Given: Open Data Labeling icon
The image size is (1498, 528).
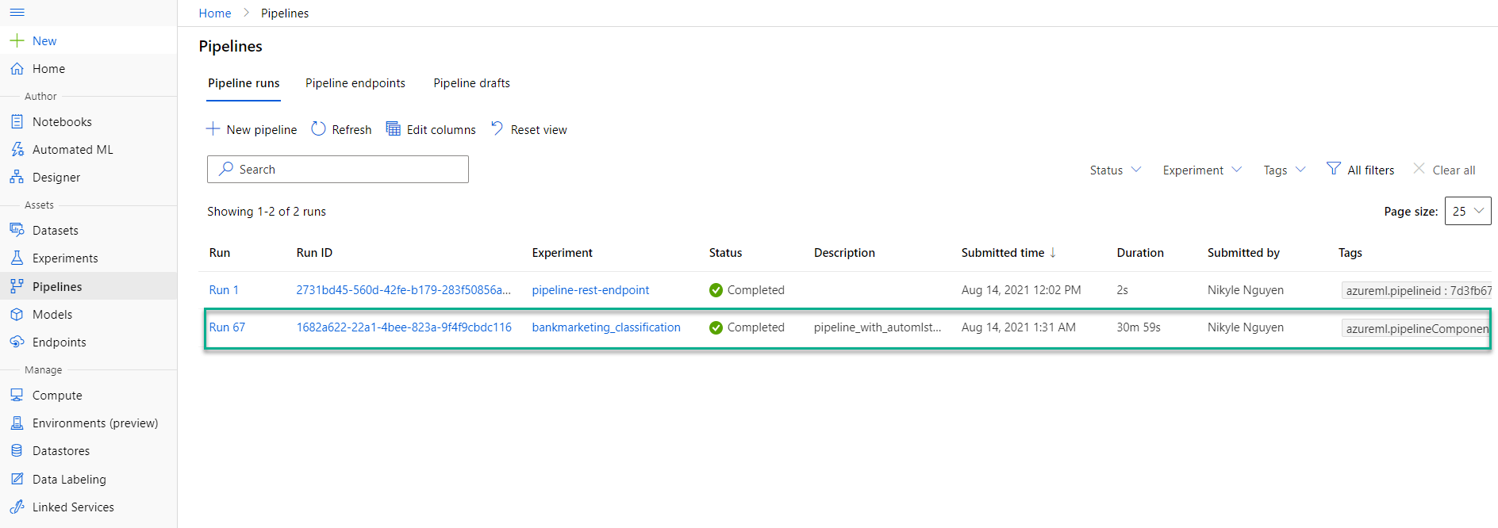Looking at the screenshot, I should pyautogui.click(x=17, y=479).
